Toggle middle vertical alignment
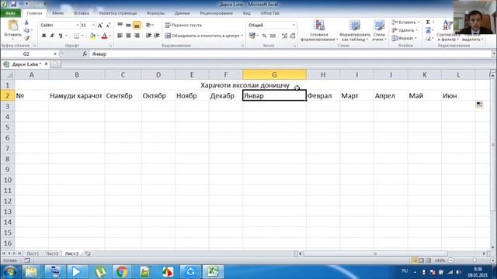The image size is (497, 279). (128, 25)
